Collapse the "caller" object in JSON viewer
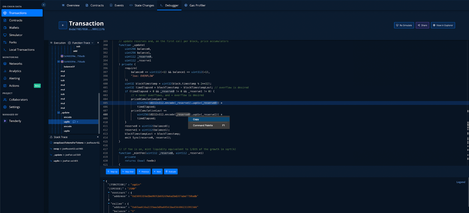Screen dimensions: 469x213 [x=109, y=204]
